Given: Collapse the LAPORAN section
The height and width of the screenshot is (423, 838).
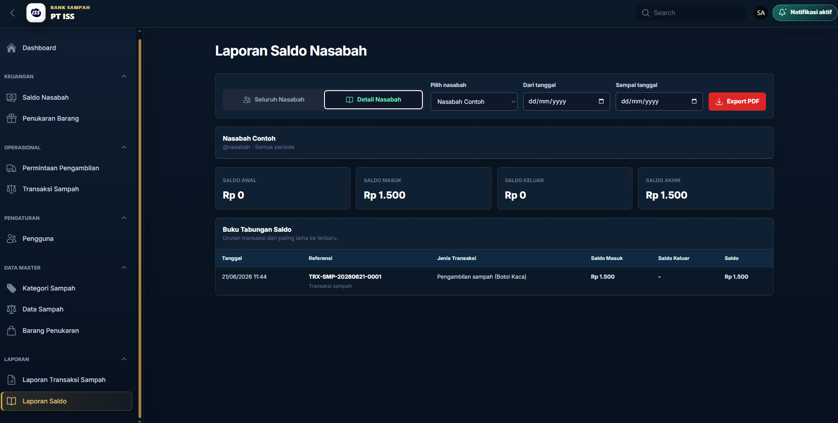Looking at the screenshot, I should tap(124, 359).
